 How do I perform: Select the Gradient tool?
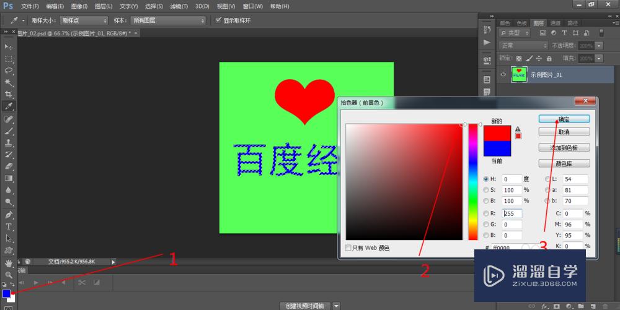coord(8,178)
